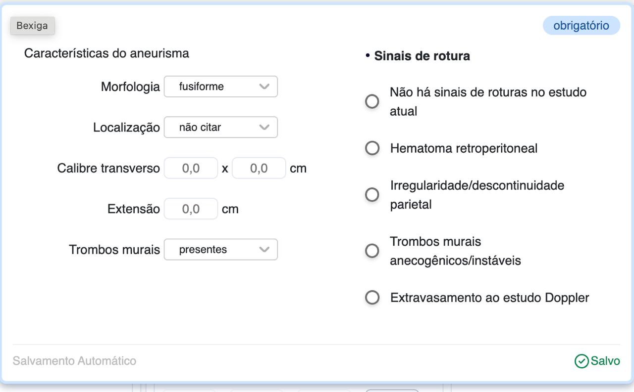Select Hematoma retroperitoneal radio button
The image size is (634, 392).
click(x=371, y=148)
